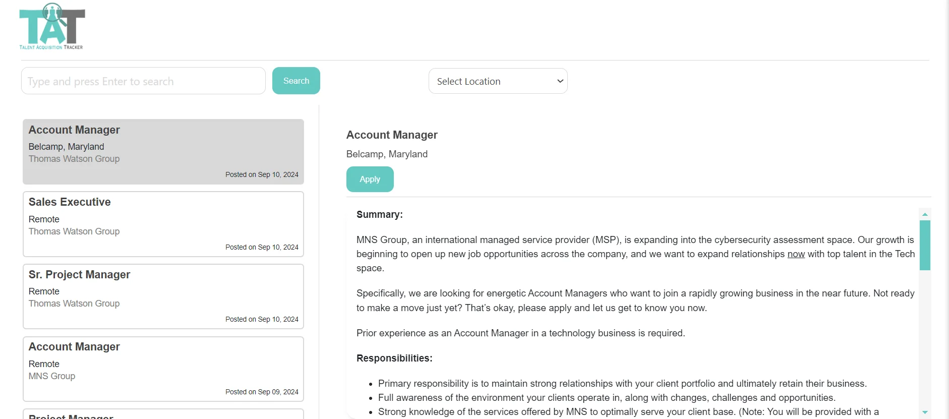Click scroll down arrow in description panel

coord(925,412)
